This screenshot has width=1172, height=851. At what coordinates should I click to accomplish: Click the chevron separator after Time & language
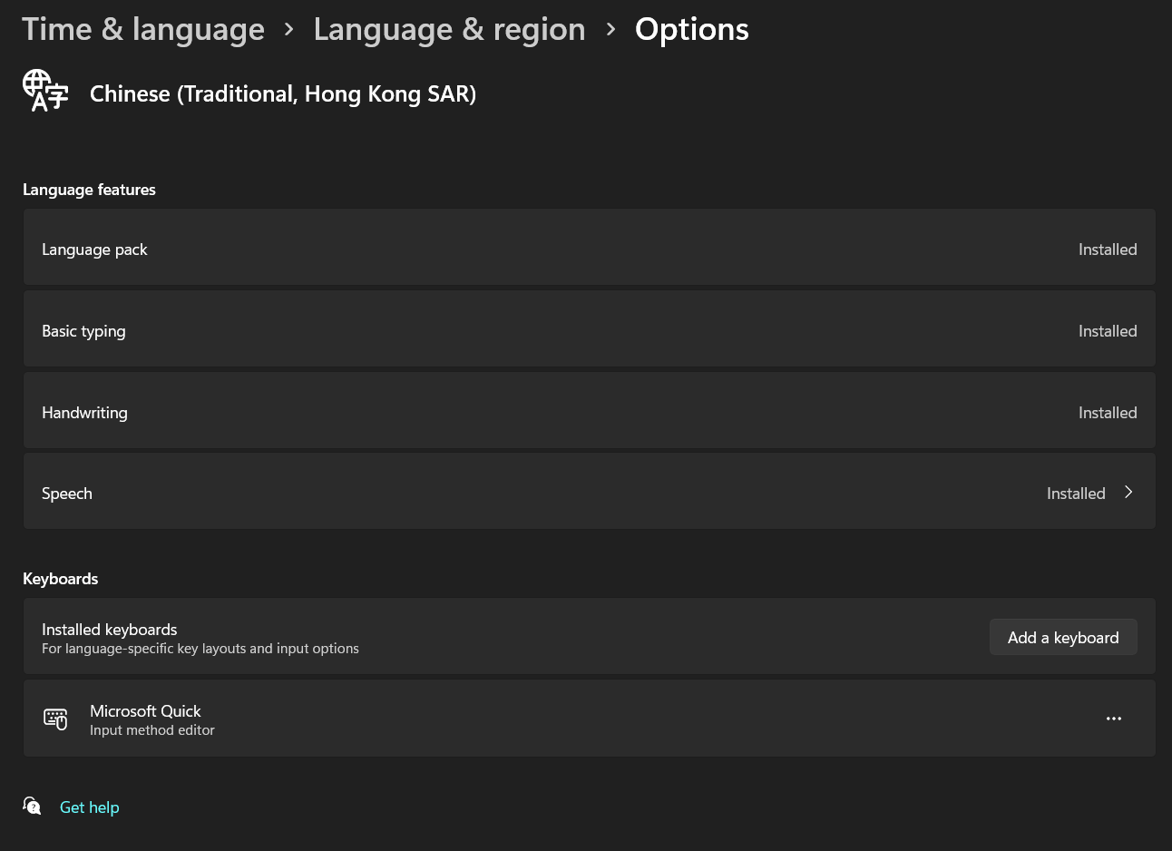(288, 28)
